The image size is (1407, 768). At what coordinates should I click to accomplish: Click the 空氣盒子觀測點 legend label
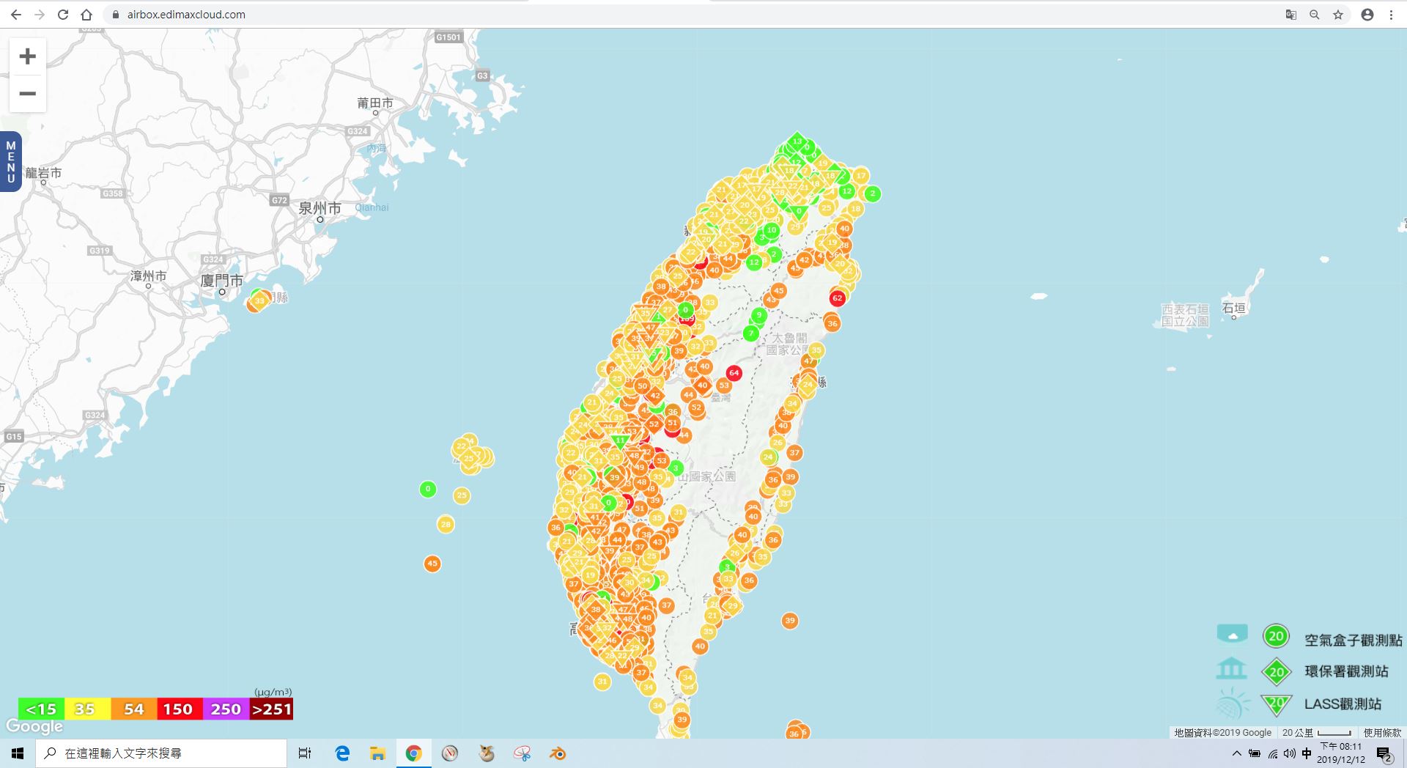[1353, 640]
